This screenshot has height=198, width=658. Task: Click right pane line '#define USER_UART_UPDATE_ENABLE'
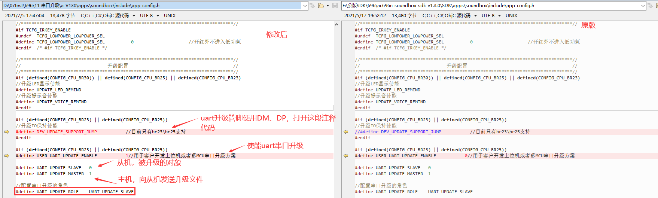coord(395,156)
